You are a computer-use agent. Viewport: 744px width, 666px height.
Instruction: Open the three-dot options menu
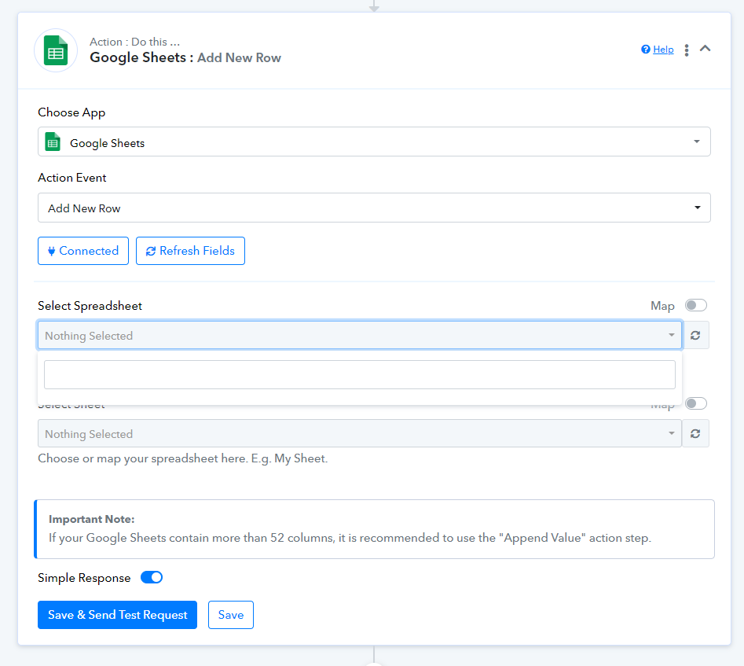tap(686, 50)
